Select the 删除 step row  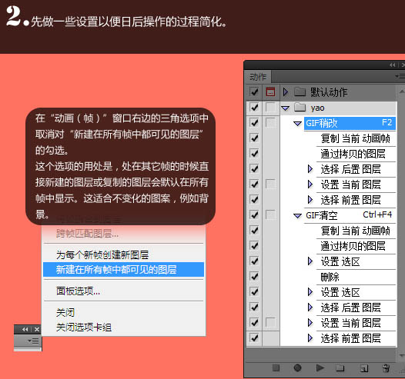[x=356, y=277]
